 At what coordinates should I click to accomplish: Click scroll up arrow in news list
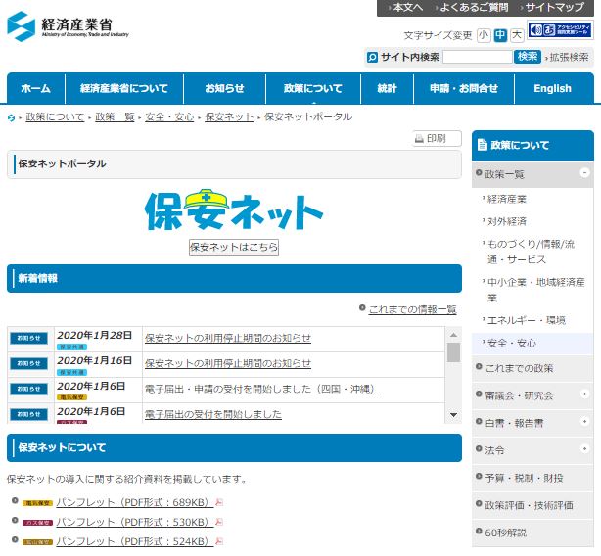coord(453,335)
